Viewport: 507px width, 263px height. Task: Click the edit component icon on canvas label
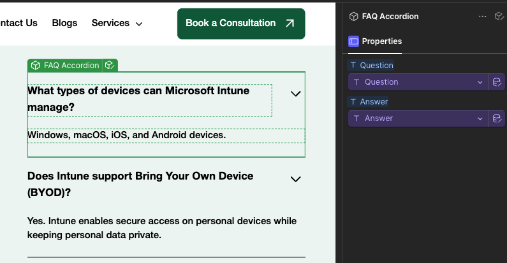coord(110,66)
